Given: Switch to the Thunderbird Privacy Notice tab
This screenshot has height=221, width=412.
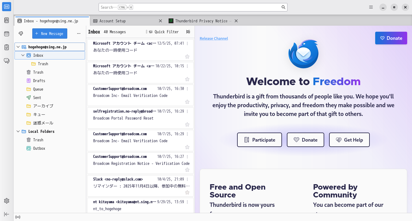Looking at the screenshot, I should [203, 21].
